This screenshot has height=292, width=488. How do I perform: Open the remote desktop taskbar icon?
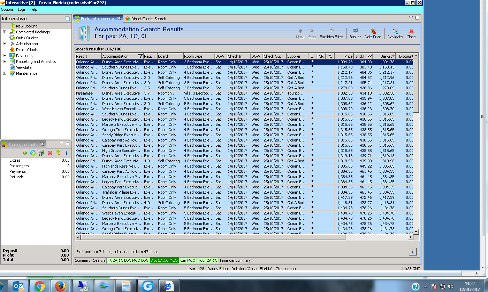click(83, 286)
